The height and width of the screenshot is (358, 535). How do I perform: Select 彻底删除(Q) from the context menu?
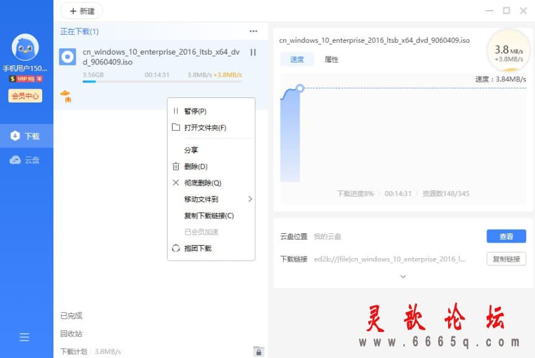[211, 183]
